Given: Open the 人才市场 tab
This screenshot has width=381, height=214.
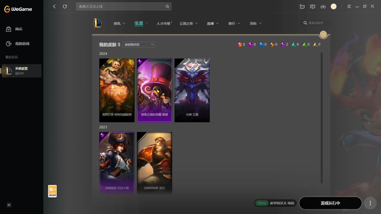Looking at the screenshot, I should tap(163, 24).
